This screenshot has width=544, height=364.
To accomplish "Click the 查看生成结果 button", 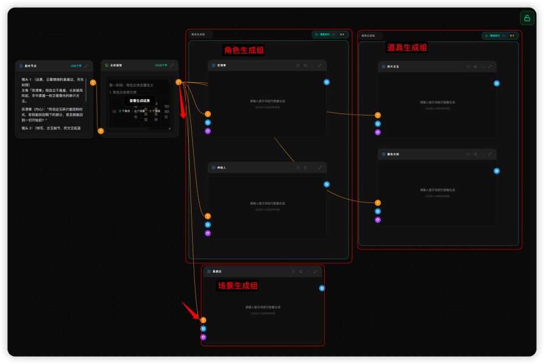I will pyautogui.click(x=140, y=100).
